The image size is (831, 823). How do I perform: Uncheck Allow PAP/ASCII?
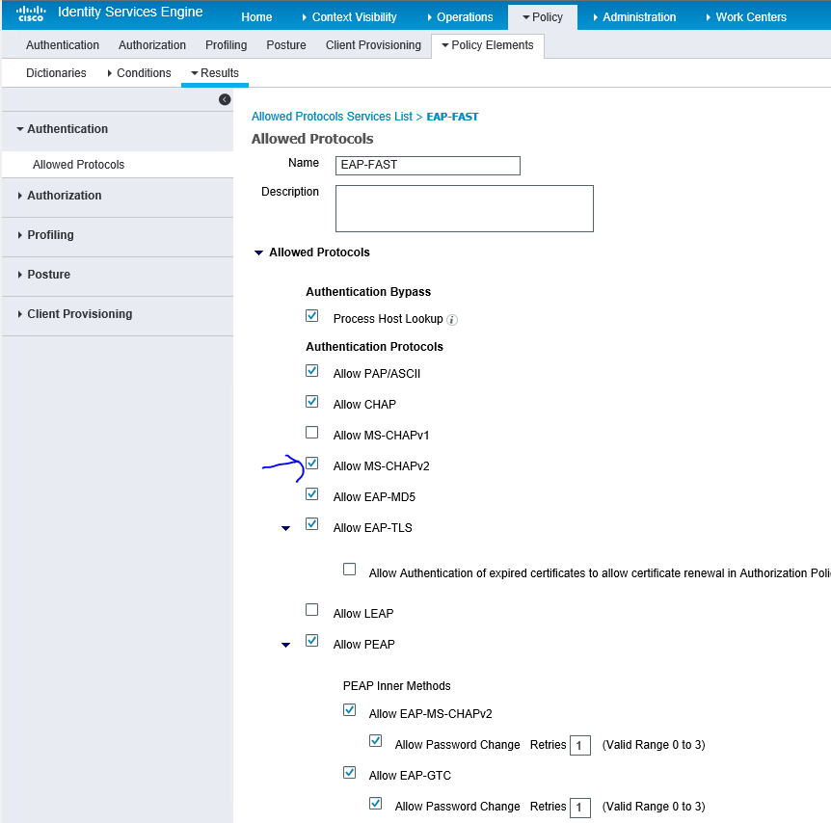click(312, 371)
